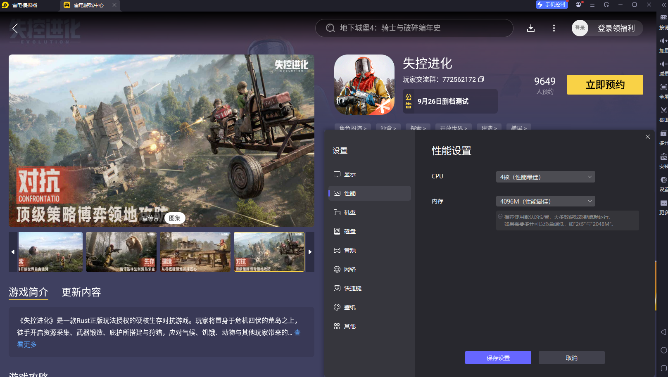Open the memory size dropdown

click(x=545, y=201)
